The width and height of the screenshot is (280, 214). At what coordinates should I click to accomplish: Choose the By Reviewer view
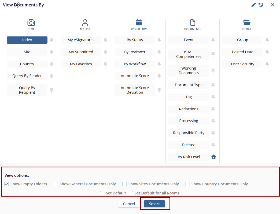tap(135, 52)
